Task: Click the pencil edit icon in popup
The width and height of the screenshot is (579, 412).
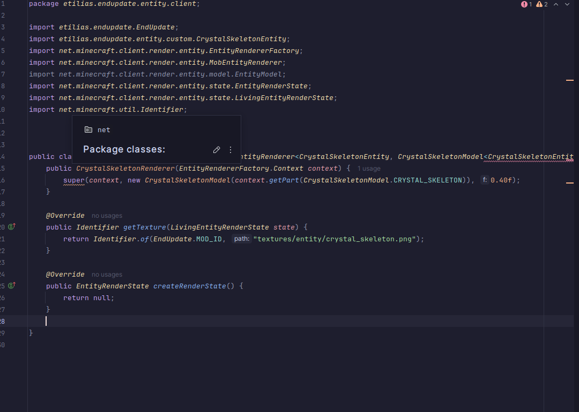Action: point(217,150)
